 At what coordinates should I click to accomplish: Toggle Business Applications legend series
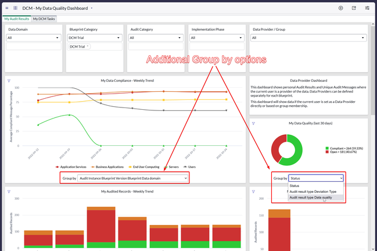tap(107, 167)
